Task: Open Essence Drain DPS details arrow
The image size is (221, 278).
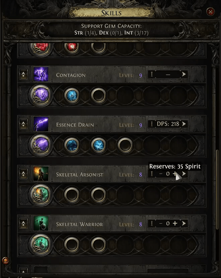Action: pyautogui.click(x=183, y=124)
